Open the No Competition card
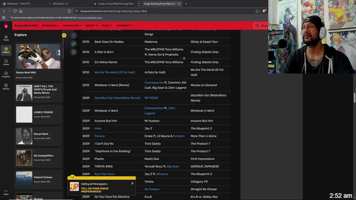Image resolution: width=356 pixels, height=200 pixels. click(38, 158)
